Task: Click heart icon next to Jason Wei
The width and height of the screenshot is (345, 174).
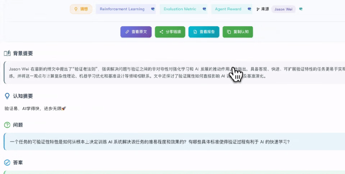Action: click(x=301, y=9)
